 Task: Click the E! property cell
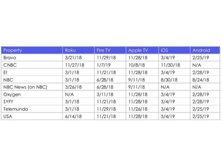click(5, 73)
